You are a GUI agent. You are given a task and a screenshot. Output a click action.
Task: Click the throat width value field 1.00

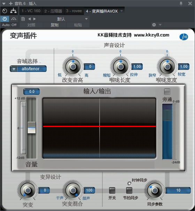tap(184, 66)
